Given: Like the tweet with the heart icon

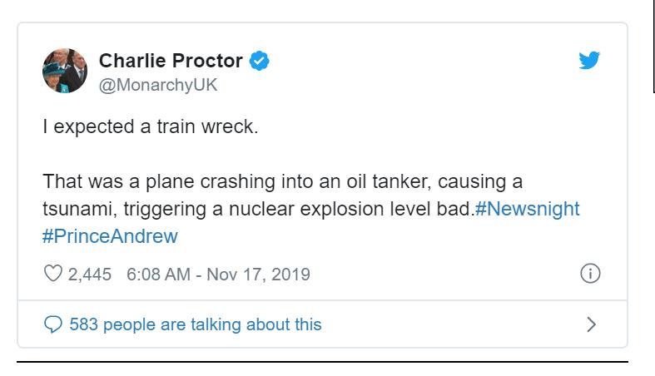Looking at the screenshot, I should click(52, 274).
